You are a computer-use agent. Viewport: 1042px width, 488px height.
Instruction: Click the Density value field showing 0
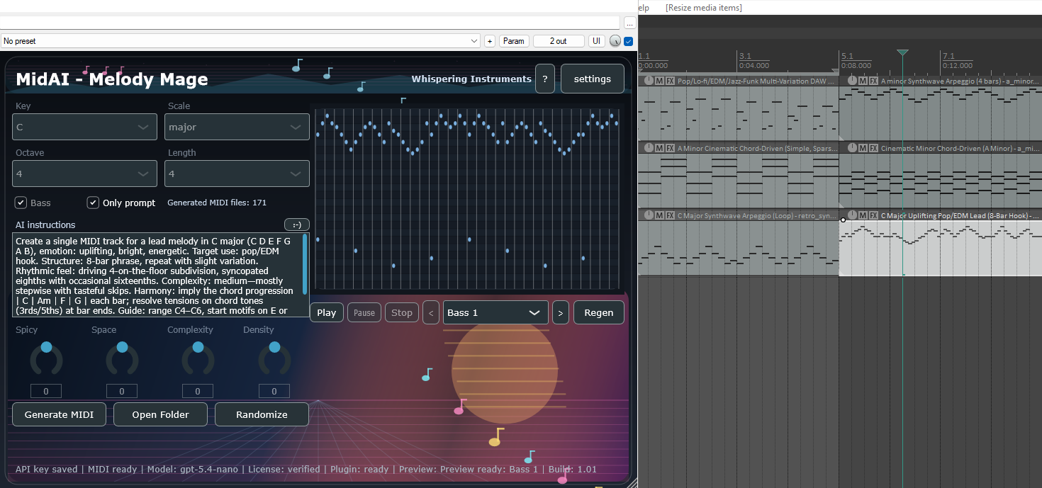(x=274, y=391)
